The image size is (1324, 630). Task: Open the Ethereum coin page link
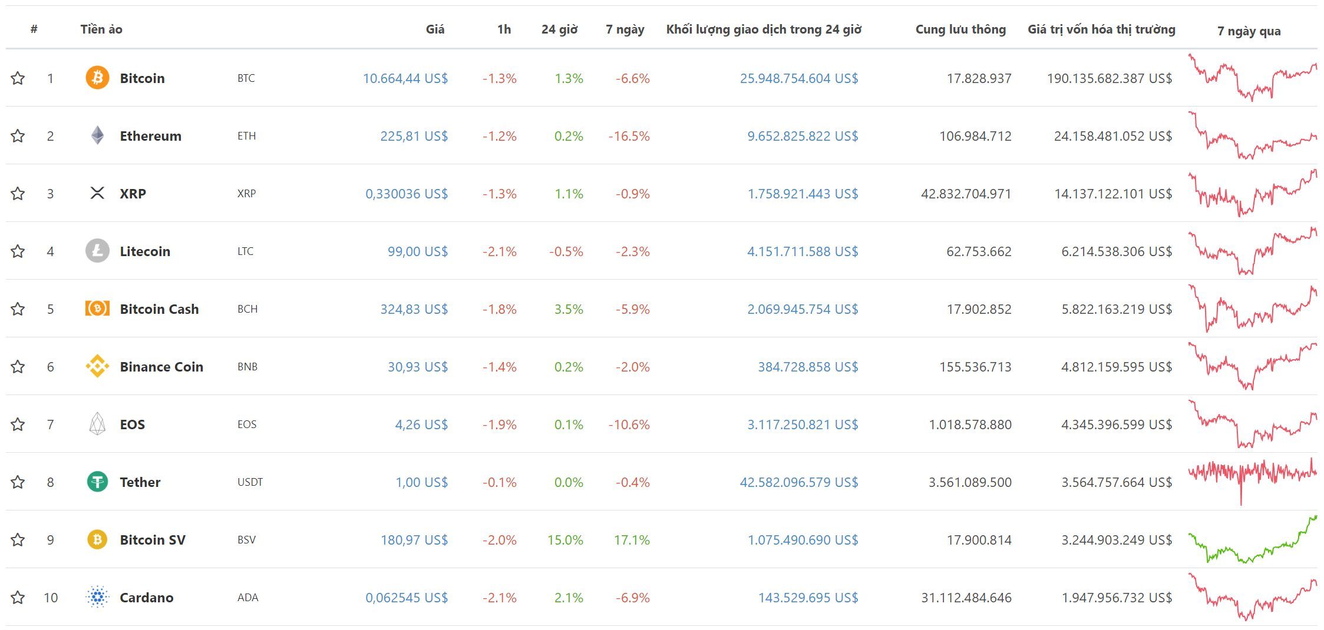pos(150,135)
